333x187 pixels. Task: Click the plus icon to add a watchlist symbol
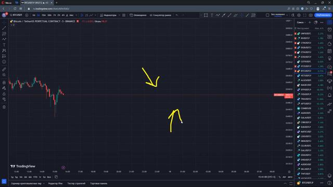tap(310, 22)
